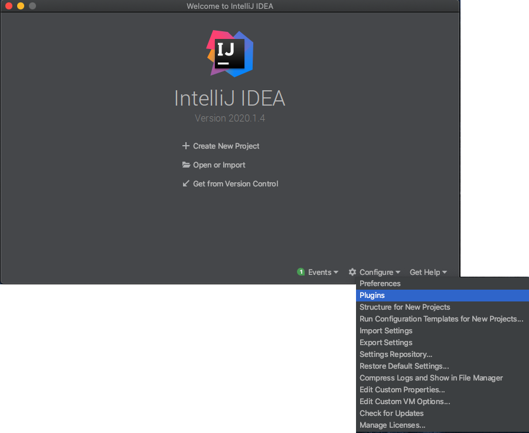529x433 pixels.
Task: Click the Welcome to IntelliJ IDEA title bar
Action: (230, 6)
